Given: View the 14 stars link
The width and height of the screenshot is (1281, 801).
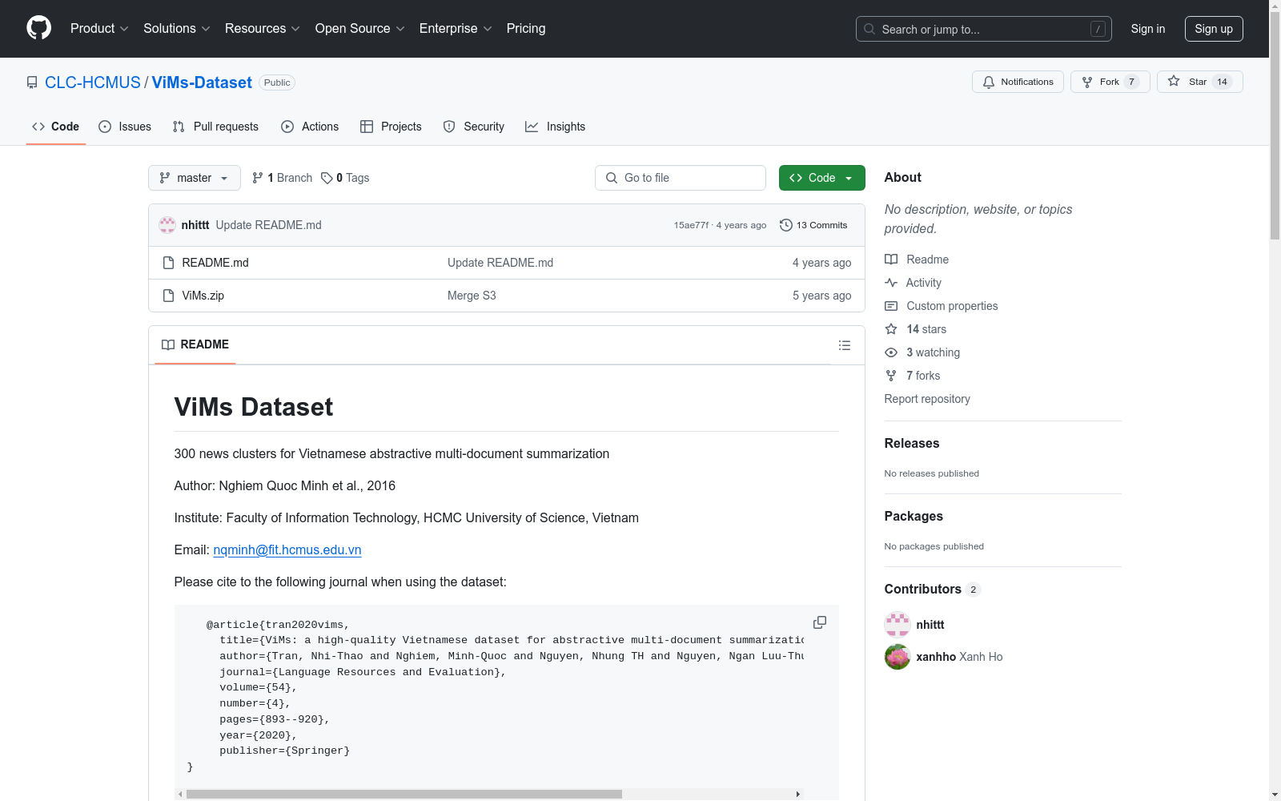Looking at the screenshot, I should click(916, 329).
